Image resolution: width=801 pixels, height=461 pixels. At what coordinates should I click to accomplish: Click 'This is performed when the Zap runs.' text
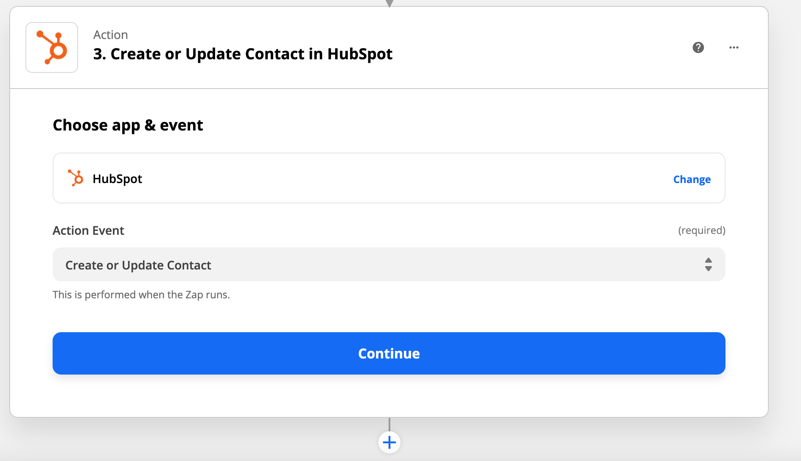tap(141, 294)
